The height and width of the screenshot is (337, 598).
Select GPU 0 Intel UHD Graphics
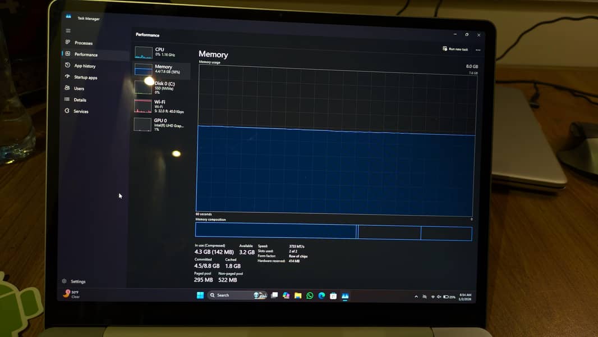(161, 124)
